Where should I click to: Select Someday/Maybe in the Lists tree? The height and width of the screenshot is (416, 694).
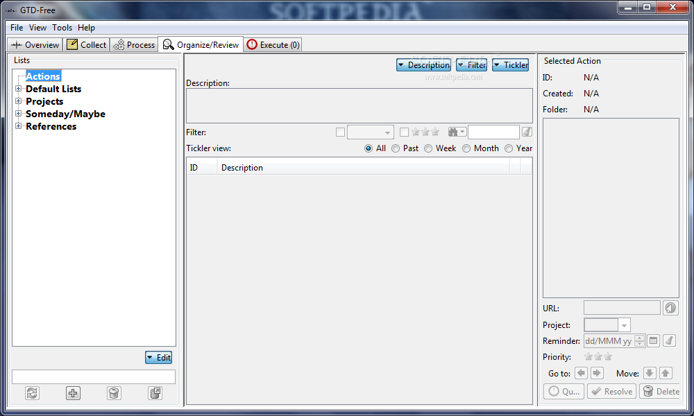65,114
